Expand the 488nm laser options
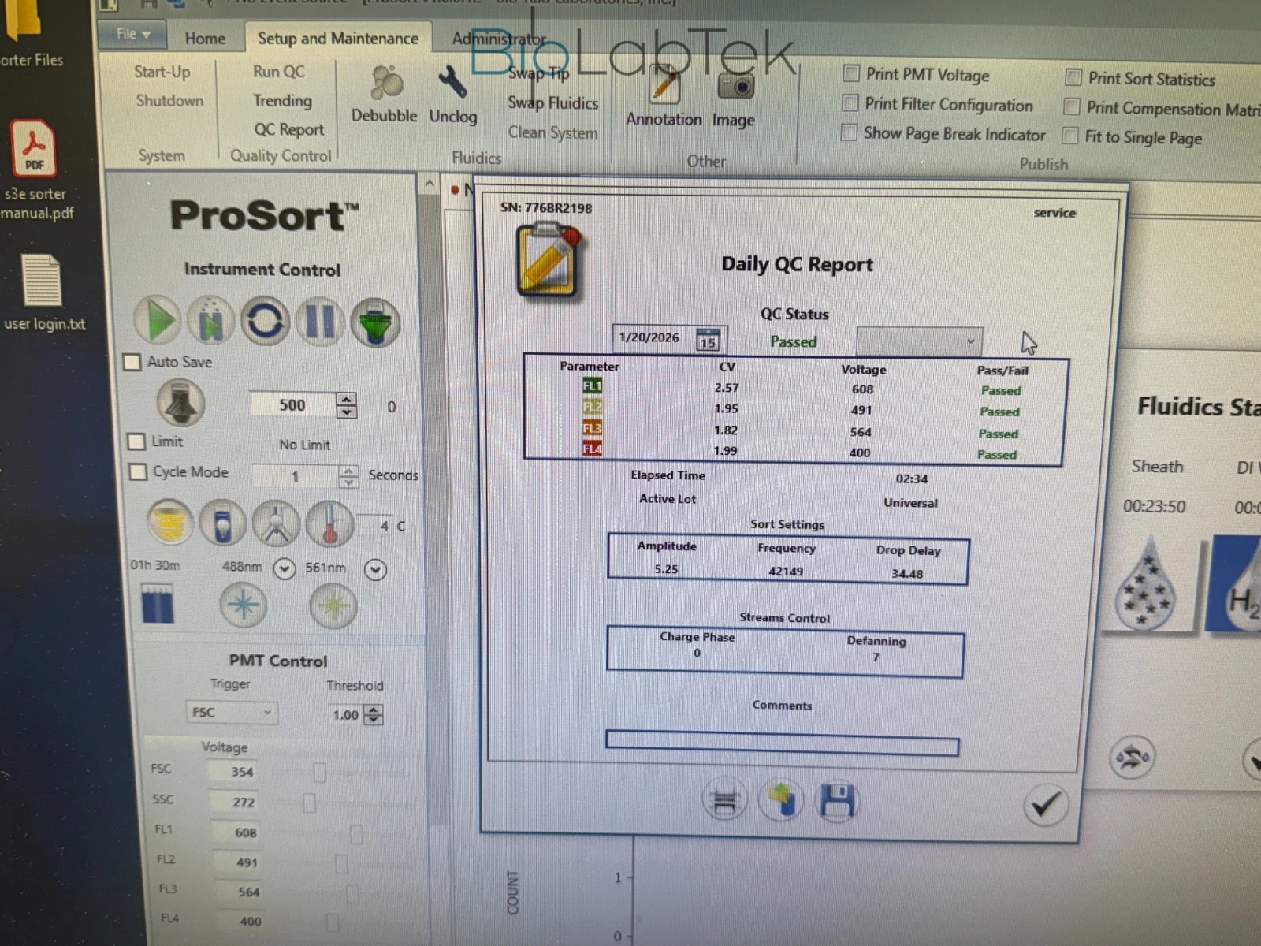The height and width of the screenshot is (946, 1261). (x=284, y=568)
